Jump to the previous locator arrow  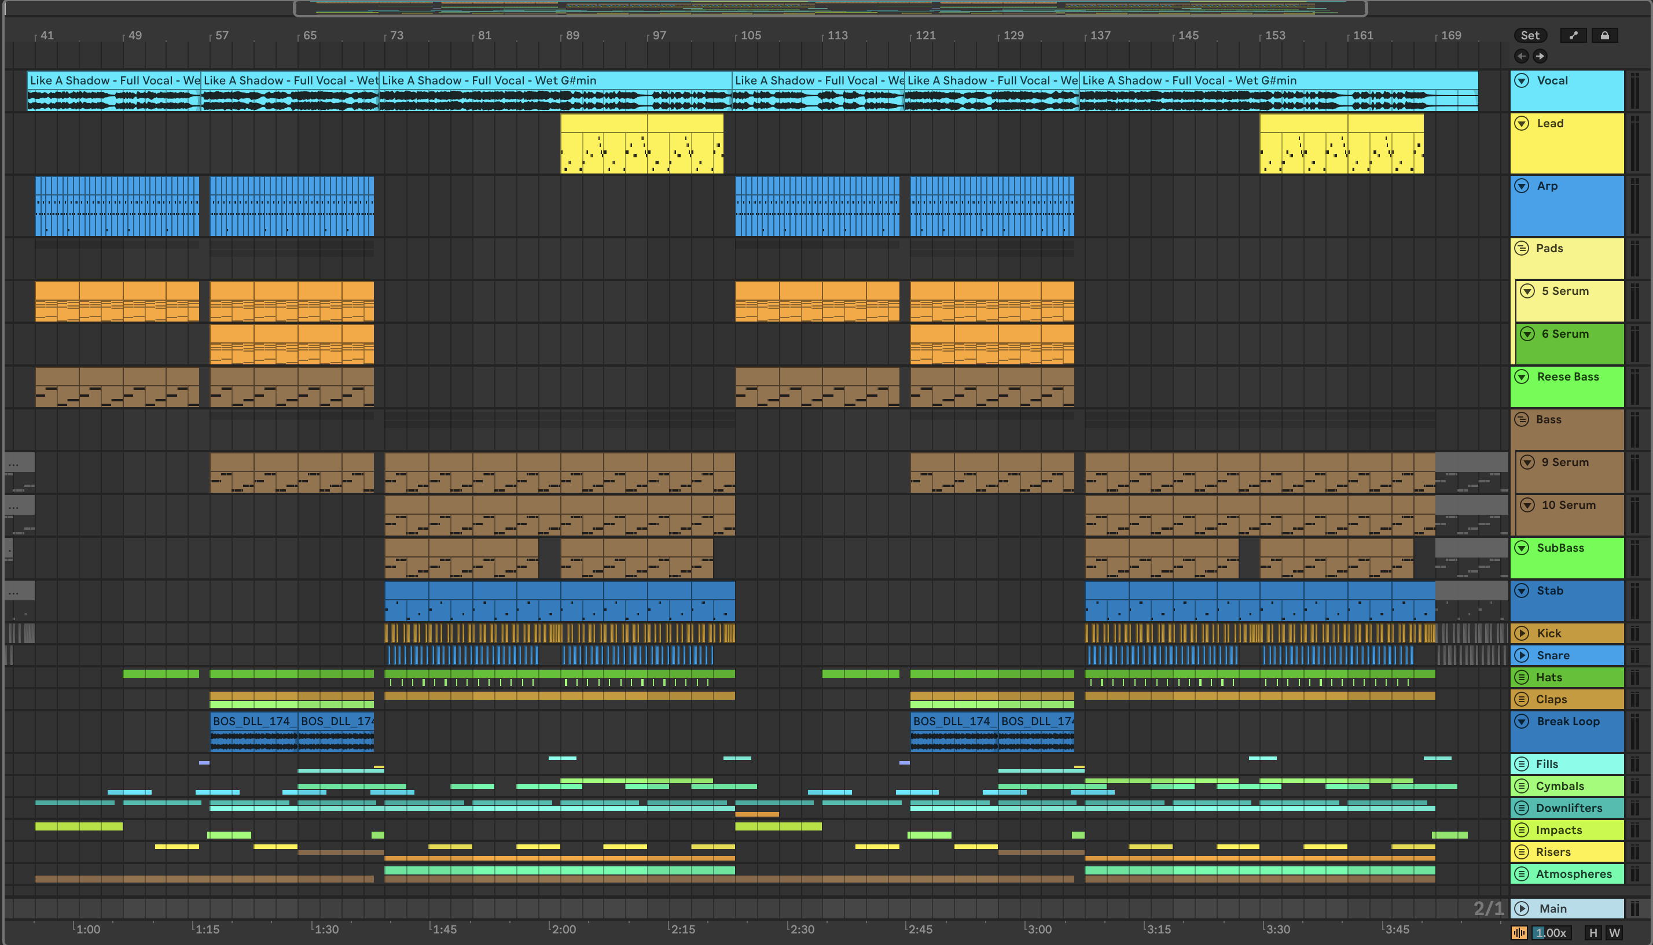tap(1522, 56)
